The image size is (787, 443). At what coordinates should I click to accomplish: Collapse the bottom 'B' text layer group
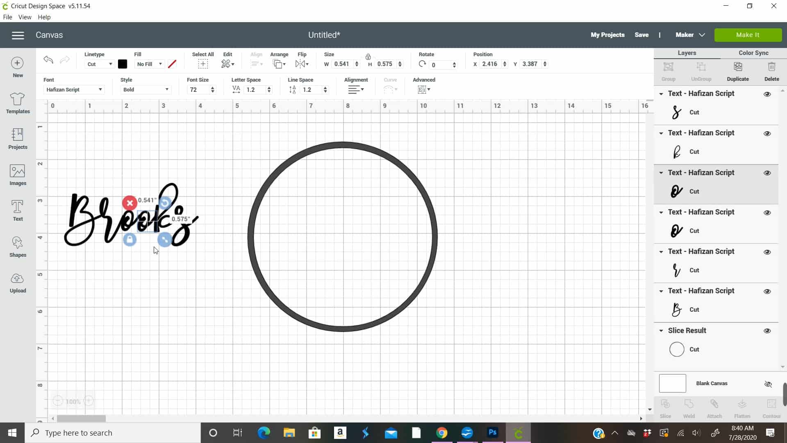(x=661, y=291)
